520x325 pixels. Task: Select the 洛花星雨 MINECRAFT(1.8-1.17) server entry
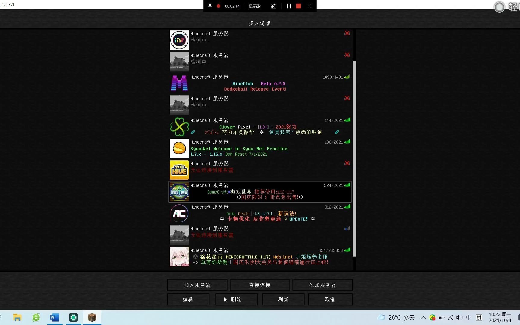click(260, 257)
